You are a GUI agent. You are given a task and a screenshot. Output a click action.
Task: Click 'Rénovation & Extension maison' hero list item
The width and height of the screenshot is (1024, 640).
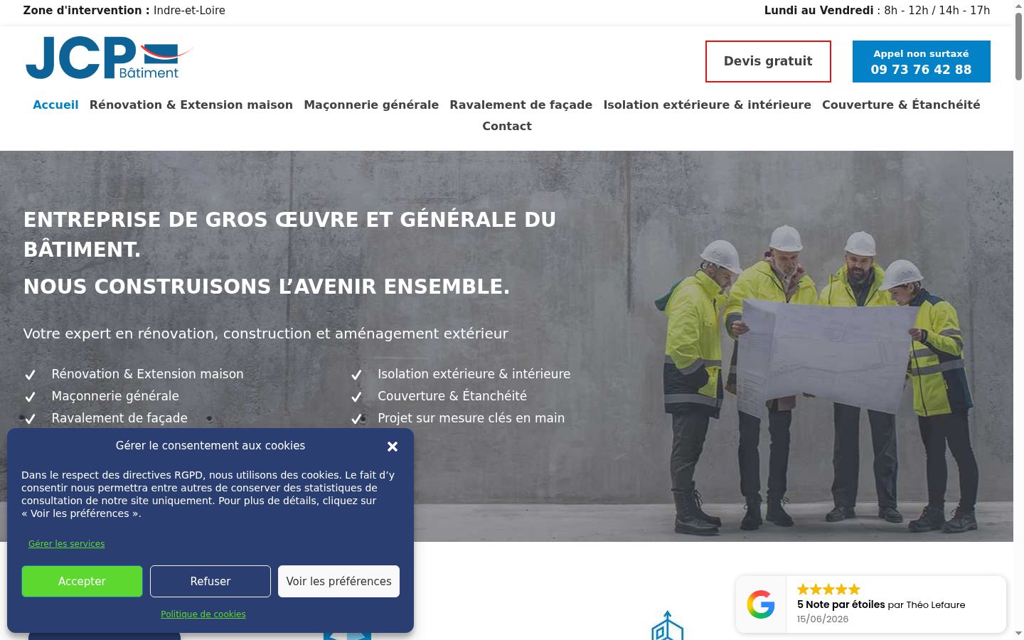click(x=147, y=374)
